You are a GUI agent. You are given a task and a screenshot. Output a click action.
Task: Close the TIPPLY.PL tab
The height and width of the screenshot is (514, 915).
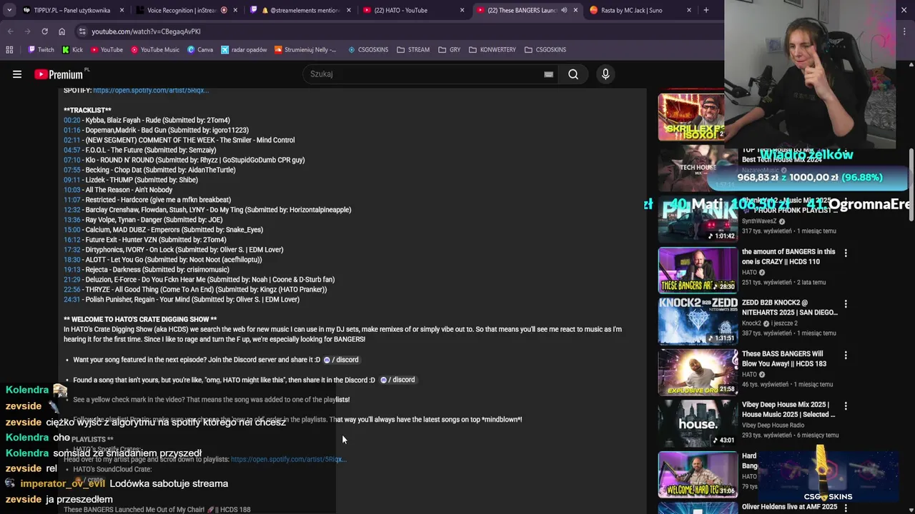[122, 10]
